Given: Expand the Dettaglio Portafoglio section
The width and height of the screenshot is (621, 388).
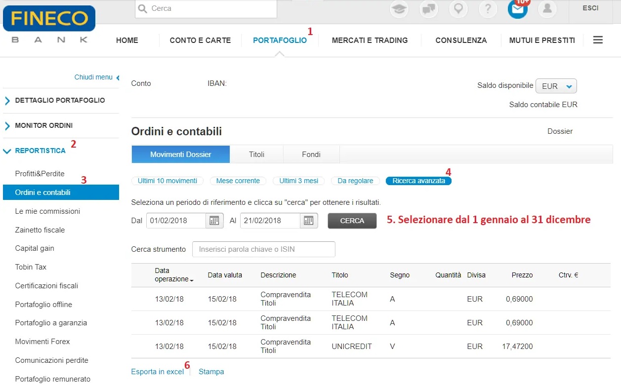Looking at the screenshot, I should click(x=60, y=100).
